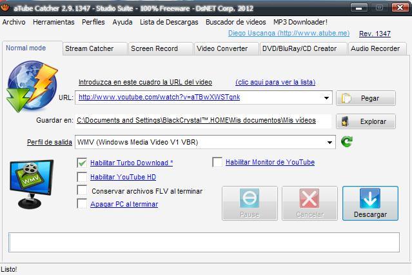This screenshot has height=275, width=412.
Task: Open the Lista de Descargas menu
Action: point(169,22)
